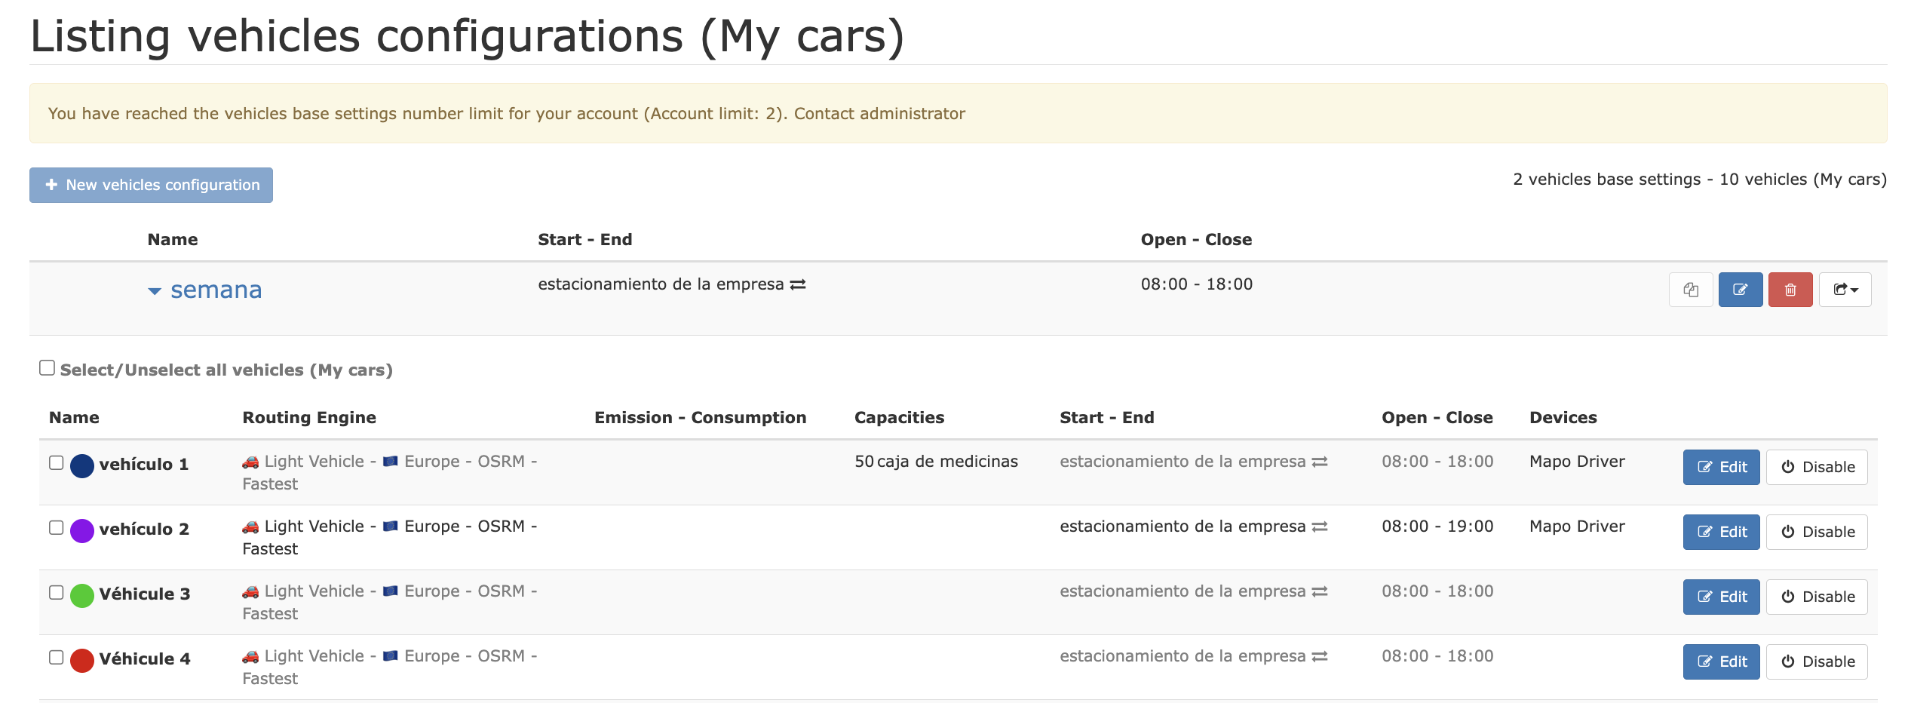Open the export dropdown for semana
1911x703 pixels.
coord(1845,290)
